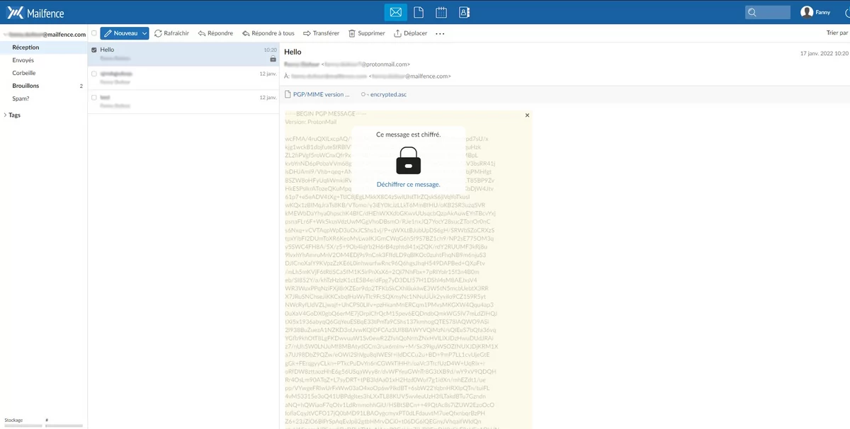Open the three-dots more actions menu
Viewport: 850px width, 429px height.
coord(441,33)
